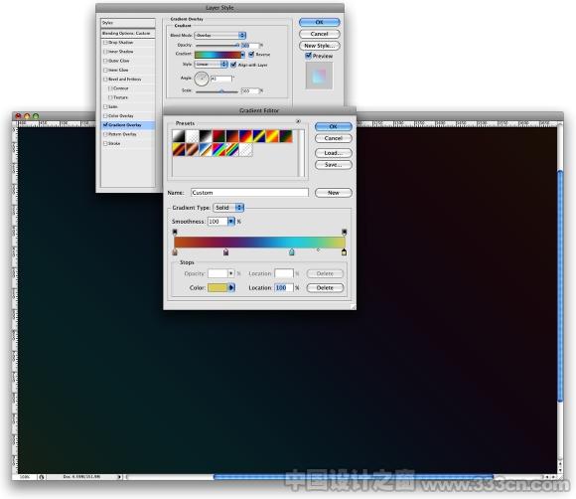Open the Gradient Type dropdown

click(228, 208)
